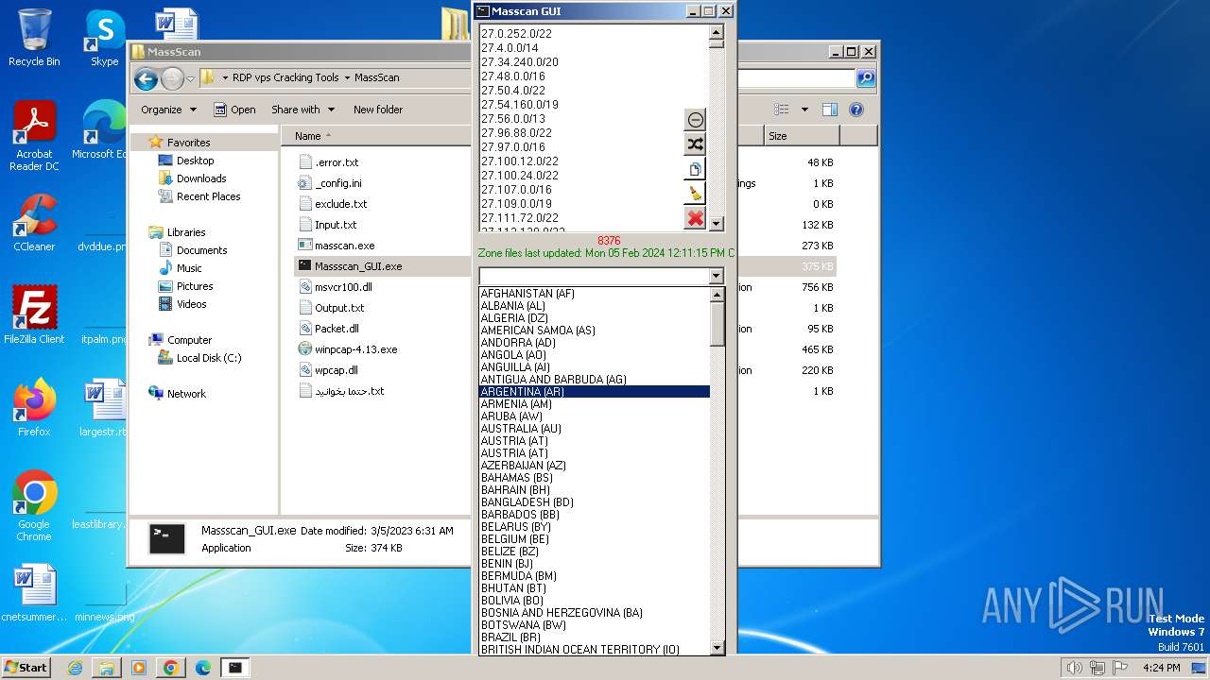Click the Start button
1210x680 pixels.
[26, 667]
